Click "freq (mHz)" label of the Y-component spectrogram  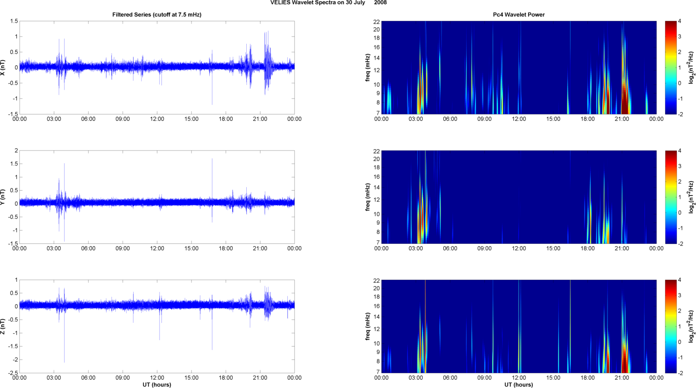pyautogui.click(x=368, y=197)
